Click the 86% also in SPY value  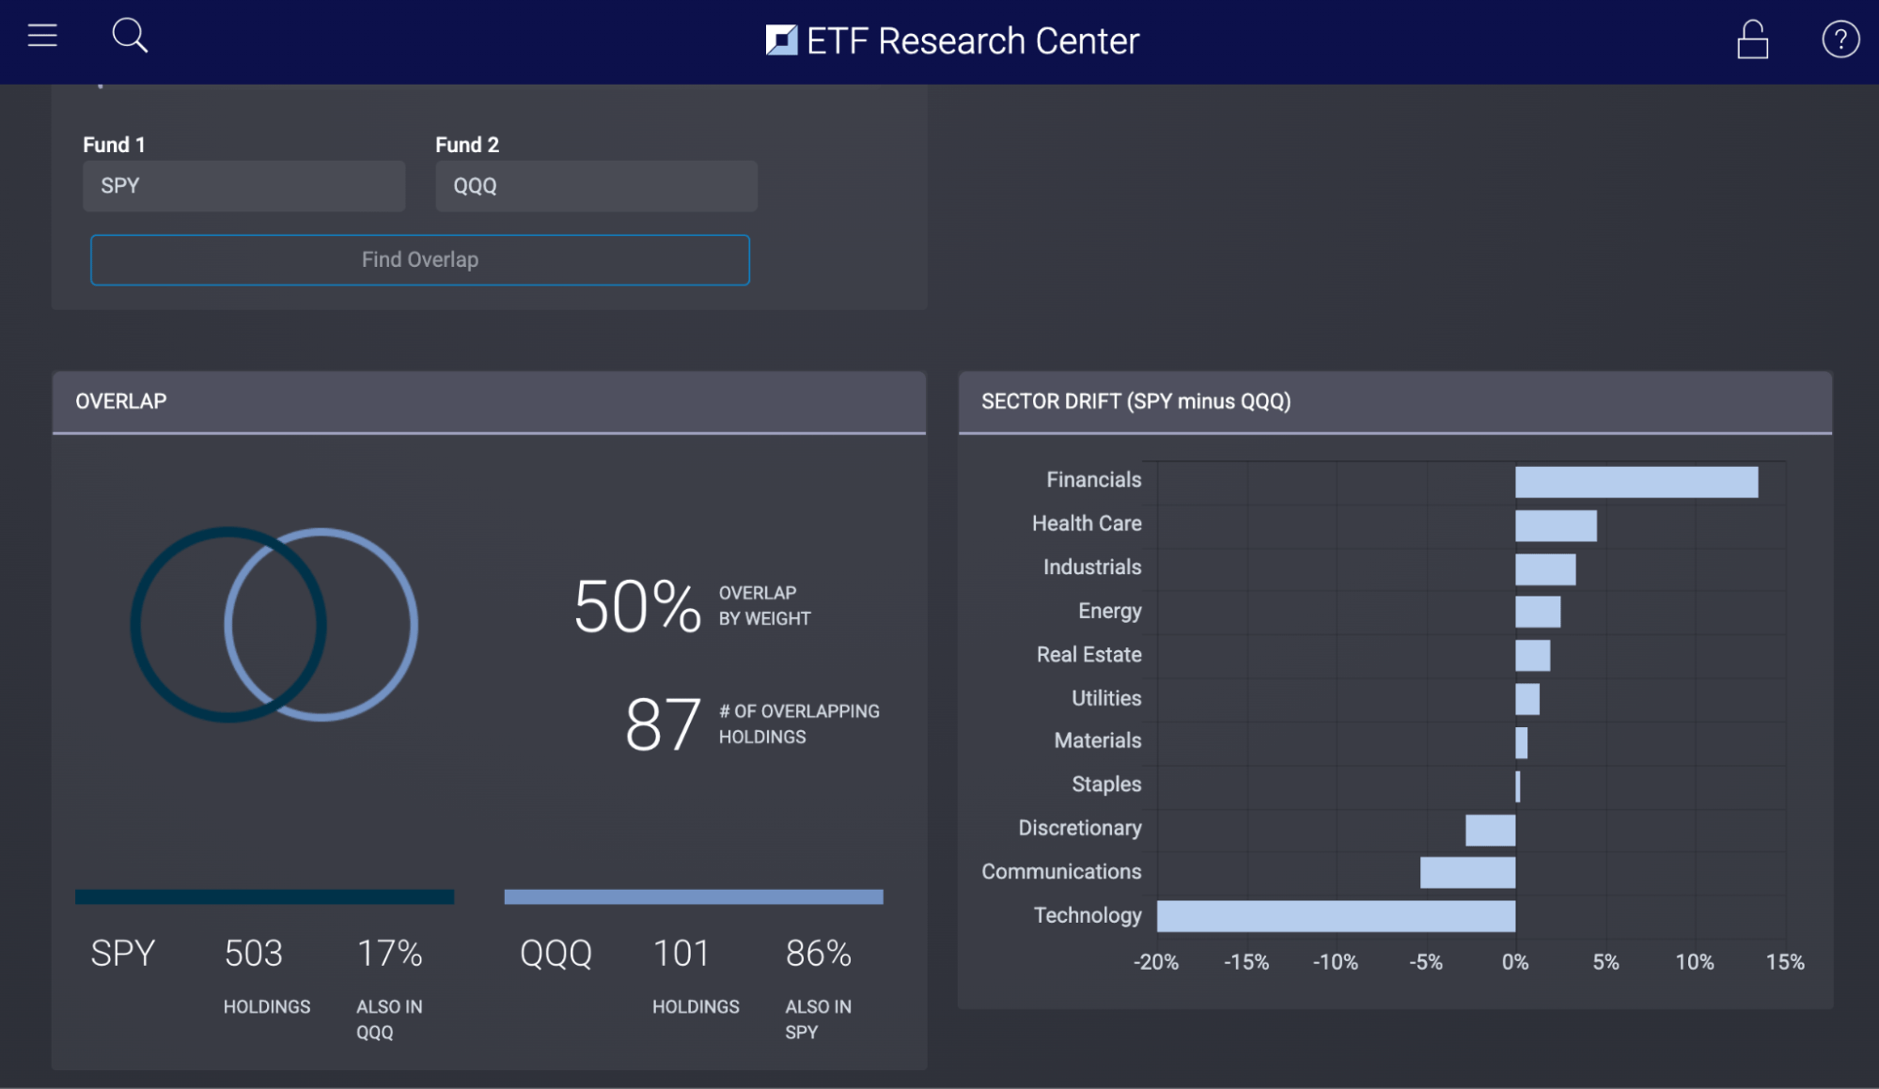(819, 954)
